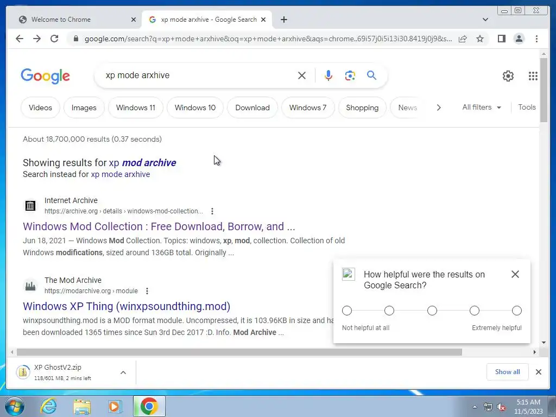This screenshot has width=556, height=417.
Task: Submit search with magnifier icon
Action: pos(371,75)
